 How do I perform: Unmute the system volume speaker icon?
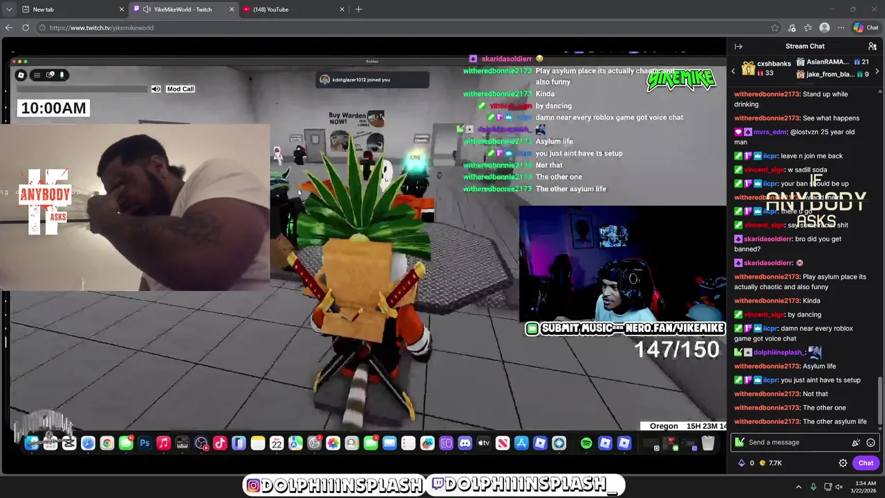(x=839, y=487)
